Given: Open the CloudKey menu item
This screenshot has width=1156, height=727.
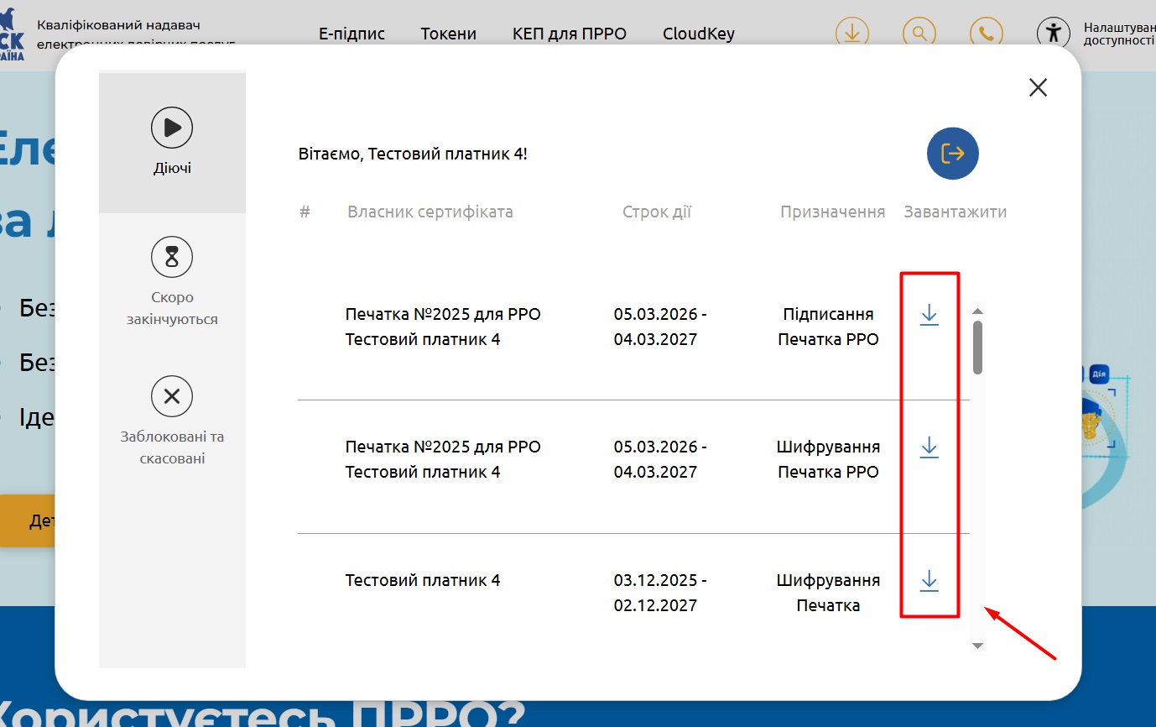Looking at the screenshot, I should pos(698,34).
